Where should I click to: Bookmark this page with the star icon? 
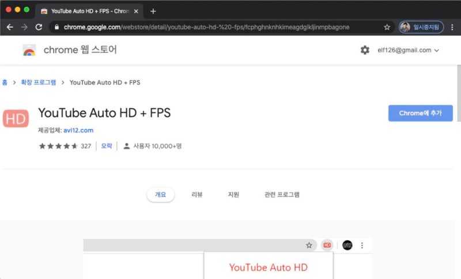tap(387, 27)
